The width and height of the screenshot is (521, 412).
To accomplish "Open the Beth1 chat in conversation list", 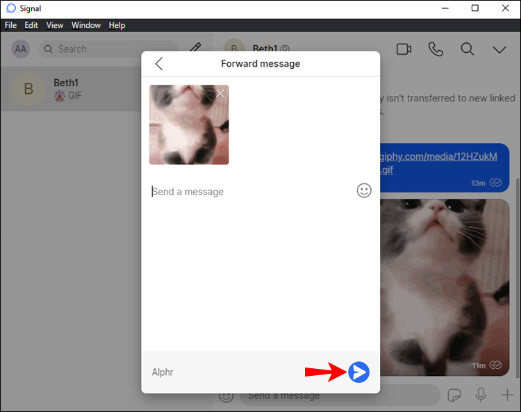I will pyautogui.click(x=71, y=89).
